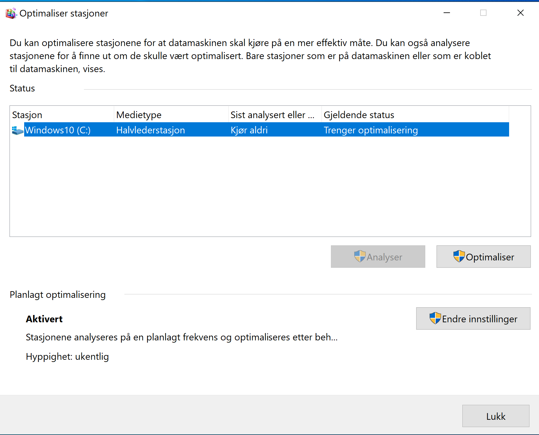Click the Stasjon column header
The height and width of the screenshot is (435, 539).
tap(27, 115)
